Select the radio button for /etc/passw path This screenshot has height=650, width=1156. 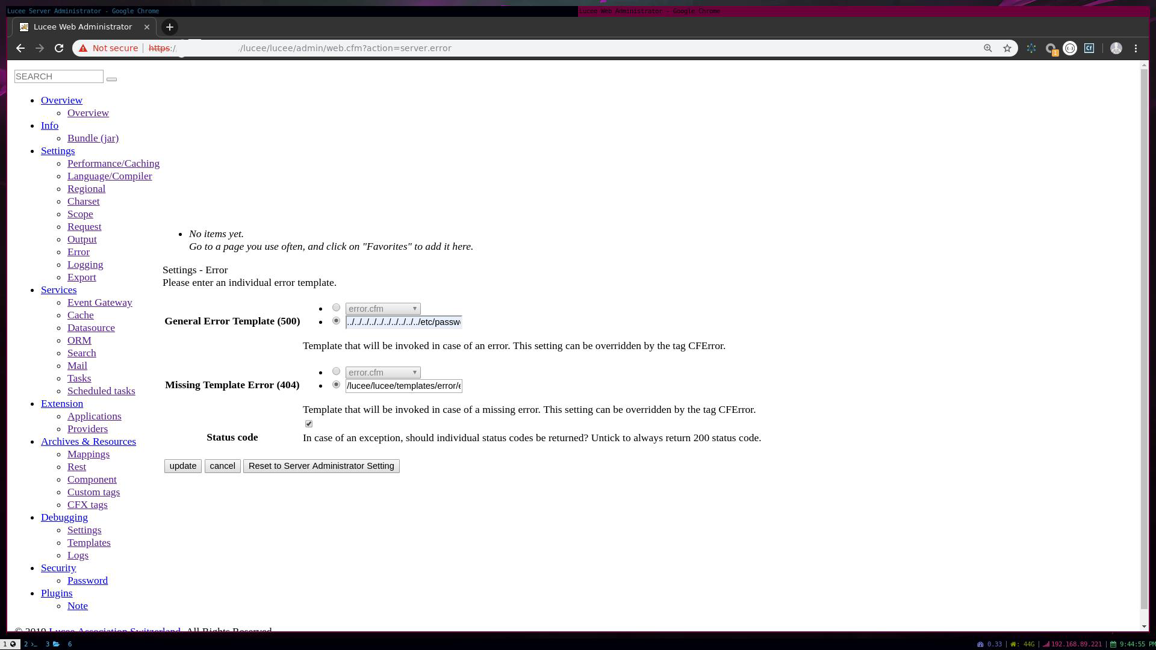pyautogui.click(x=336, y=321)
